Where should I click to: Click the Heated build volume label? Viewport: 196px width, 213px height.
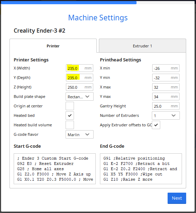(33, 125)
